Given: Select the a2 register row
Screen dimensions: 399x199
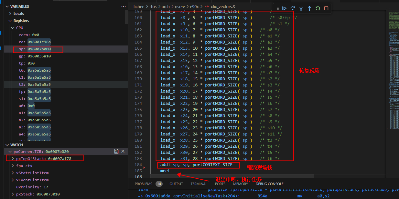Looking at the screenshot, I should tap(66, 120).
